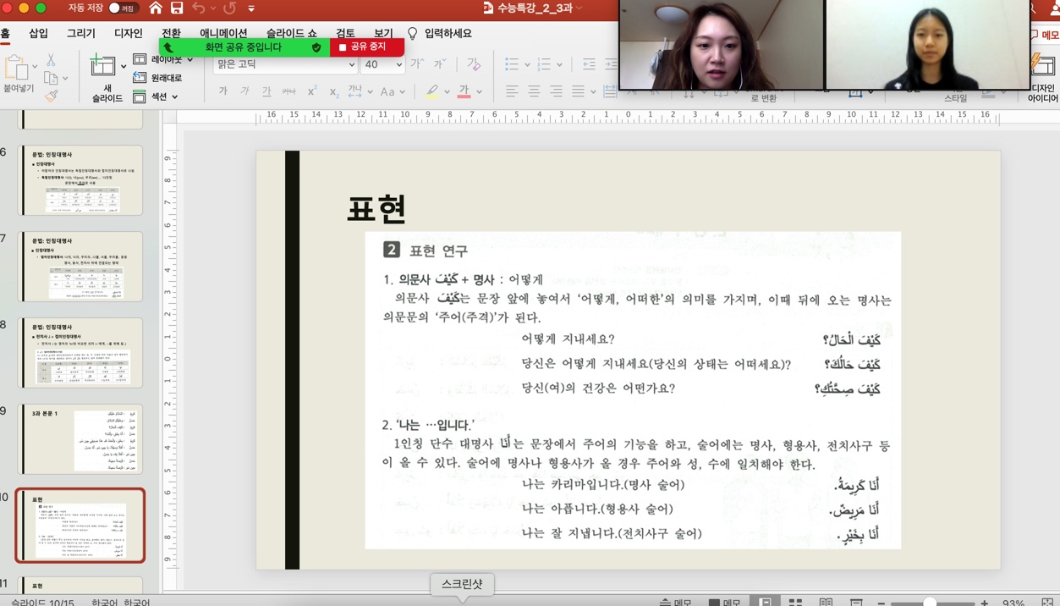Toggle subscript x₂ formatting
This screenshot has height=606, width=1060.
pos(333,91)
